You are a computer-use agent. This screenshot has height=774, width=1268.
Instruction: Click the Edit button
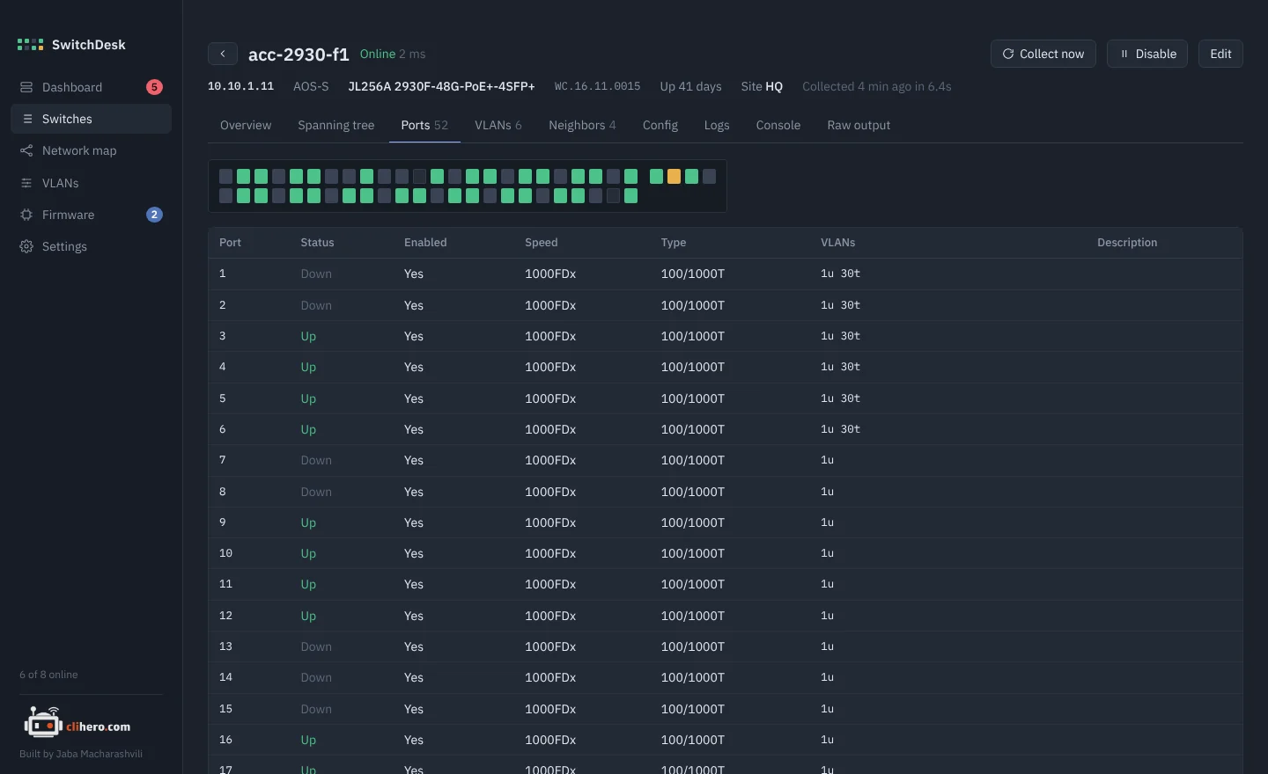pyautogui.click(x=1220, y=54)
